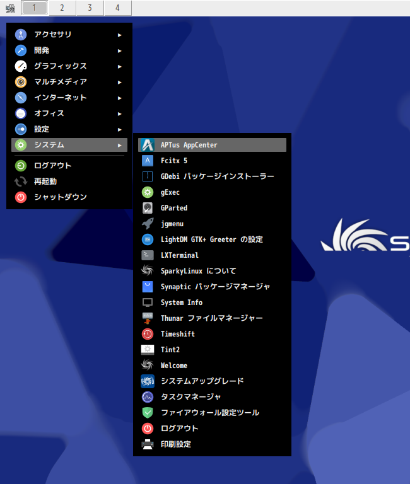Switch to workspace 3

coord(90,8)
